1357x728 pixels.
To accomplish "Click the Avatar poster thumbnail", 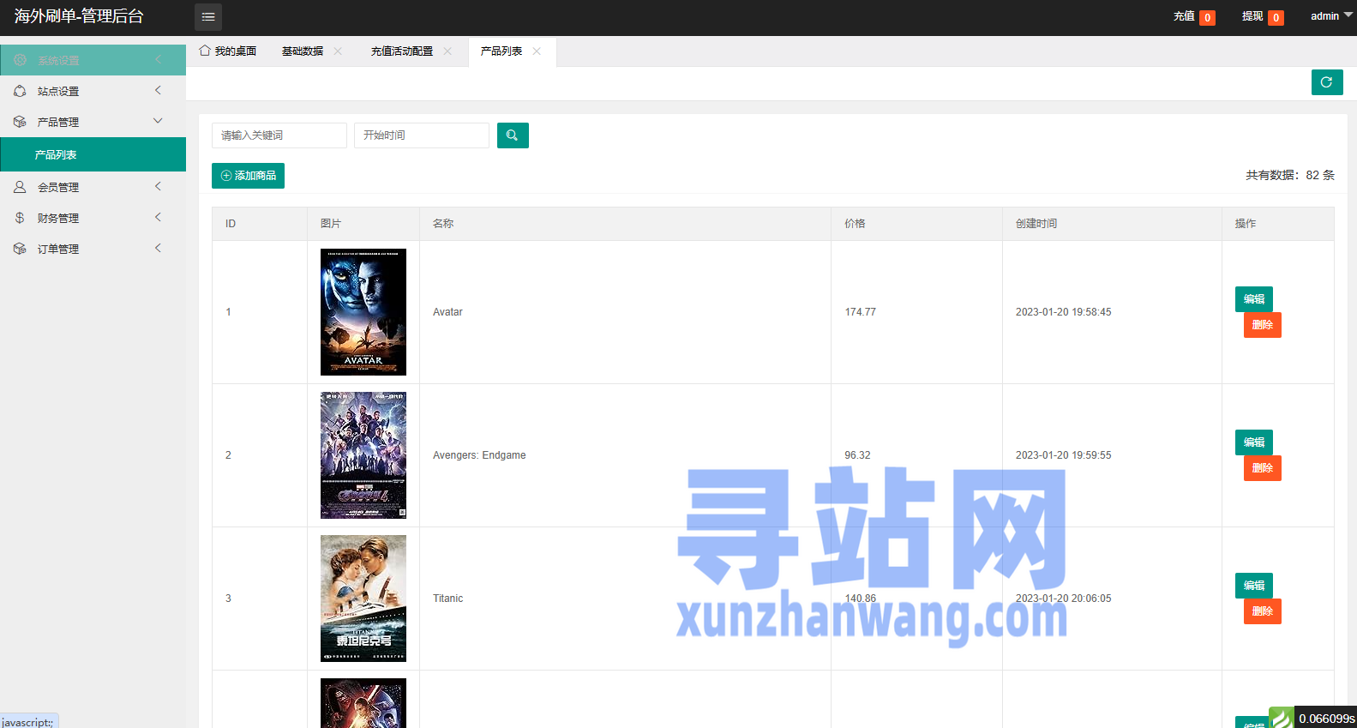I will (363, 312).
